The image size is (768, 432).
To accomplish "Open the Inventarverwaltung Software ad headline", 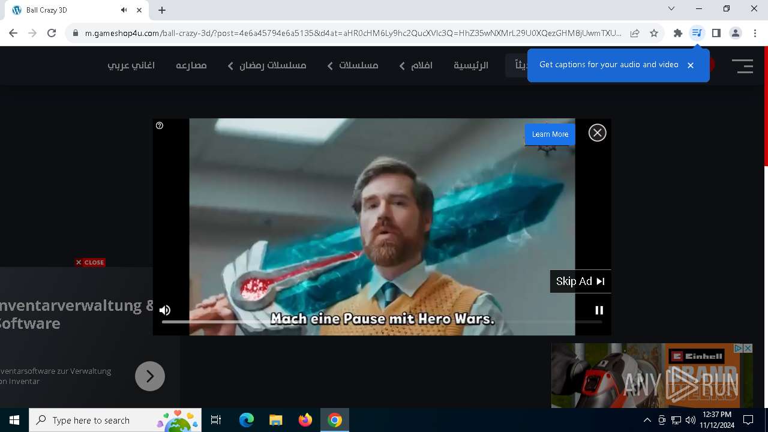I will tap(77, 314).
